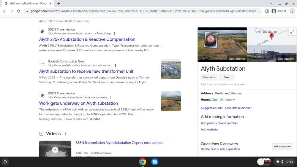Go forward to the next page
Screen dimensions: 297x167
click(12, 11)
